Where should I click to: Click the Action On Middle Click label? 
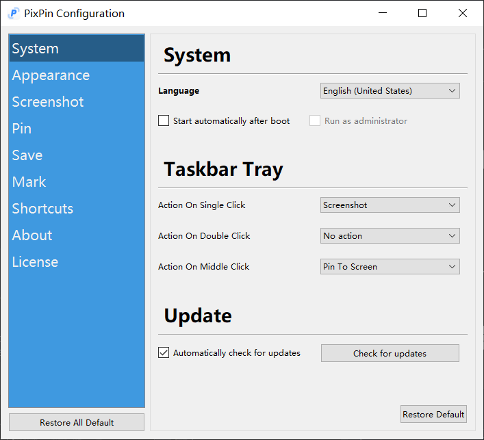[x=204, y=267]
